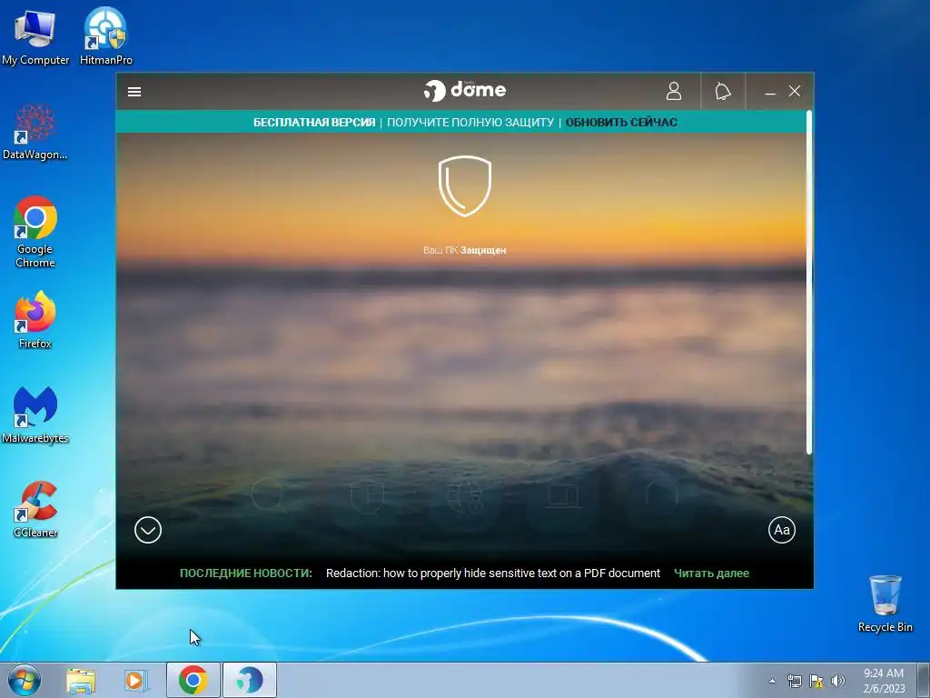Close the Panda Dome window
Screen dimensions: 930x698
pyautogui.click(x=794, y=92)
